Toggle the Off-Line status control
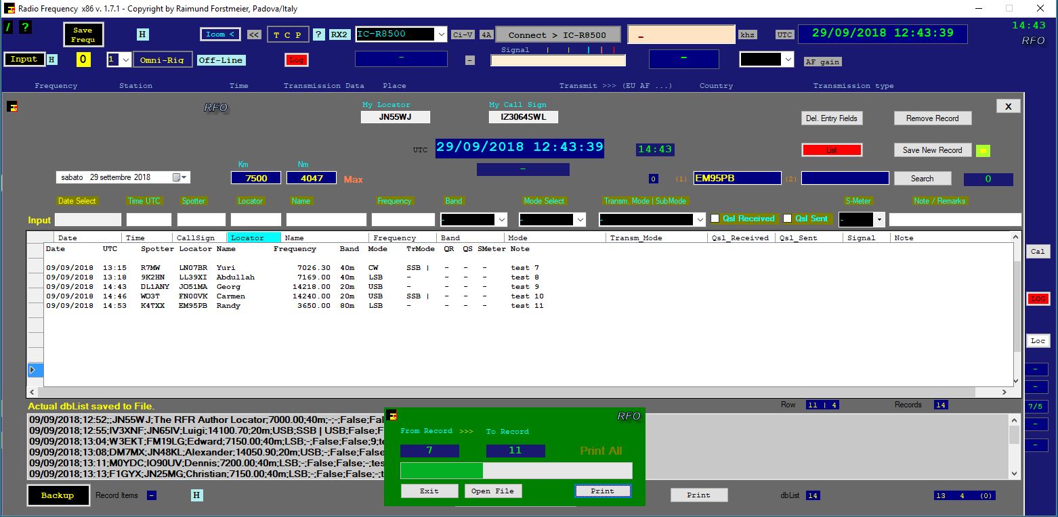The image size is (1058, 517). pos(221,60)
